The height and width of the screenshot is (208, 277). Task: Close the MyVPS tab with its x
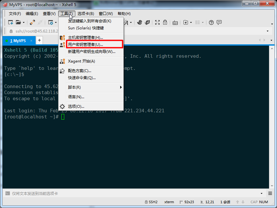tap(31, 41)
